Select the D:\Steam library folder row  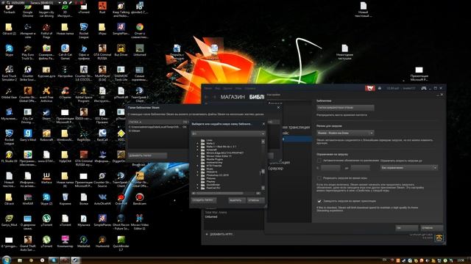click(x=157, y=131)
